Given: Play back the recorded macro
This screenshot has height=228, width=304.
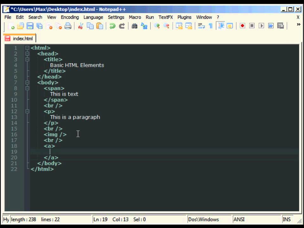Looking at the screenshot, I should tap(261, 26).
